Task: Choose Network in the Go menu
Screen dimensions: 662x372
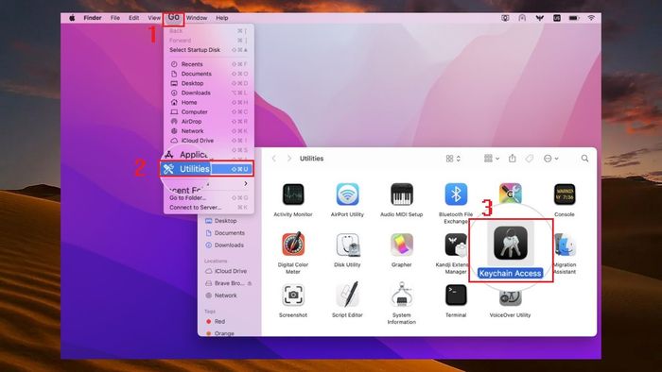Action: tap(209, 131)
